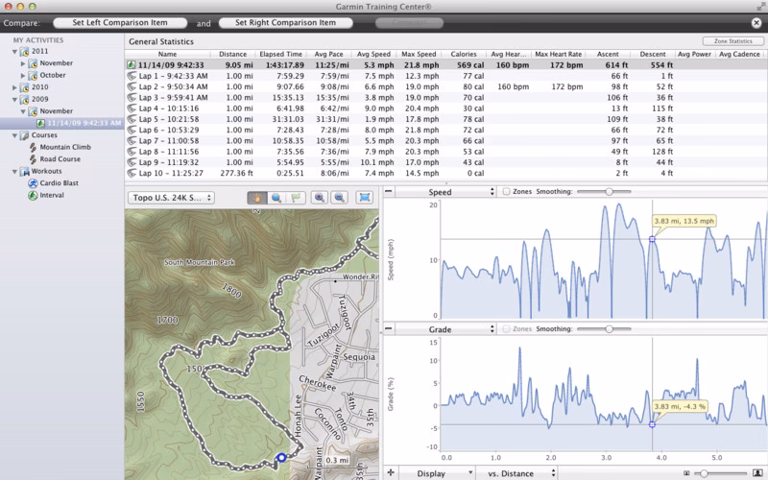Collapse the 2011 activities tree
The image size is (768, 480).
click(x=14, y=52)
